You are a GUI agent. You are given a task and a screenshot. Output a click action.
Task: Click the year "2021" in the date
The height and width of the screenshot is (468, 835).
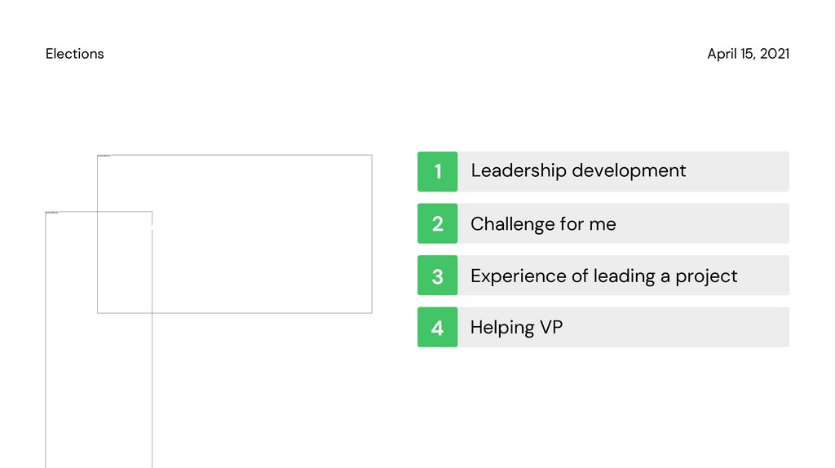coord(774,54)
